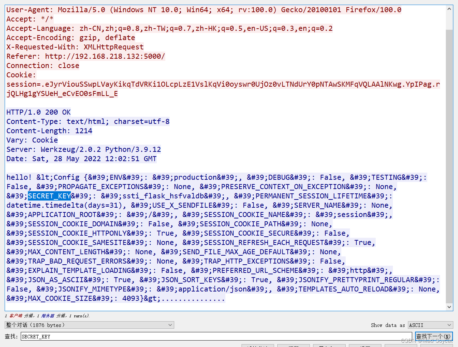Viewport: 458px width, 347px height.
Task: Click the TEMPLATES_AUTO_RELOAD config text
Action: click(x=343, y=289)
